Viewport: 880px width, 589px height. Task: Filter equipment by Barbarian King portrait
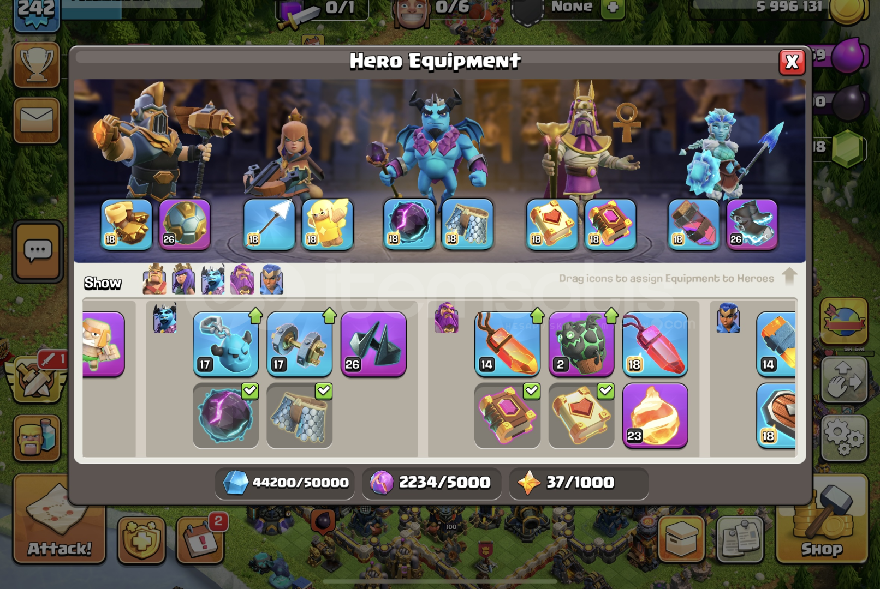click(x=154, y=279)
